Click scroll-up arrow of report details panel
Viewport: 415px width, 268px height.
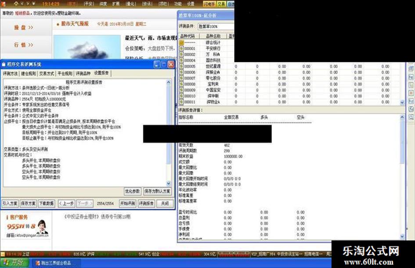[x=402, y=117]
